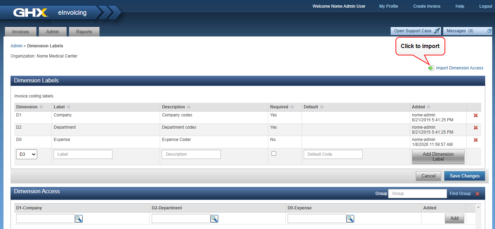
Task: Open the Reports tab
Action: coord(84,32)
